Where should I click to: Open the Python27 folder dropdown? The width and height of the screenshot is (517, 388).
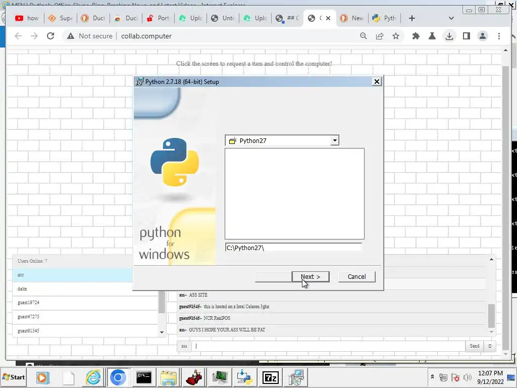335,140
